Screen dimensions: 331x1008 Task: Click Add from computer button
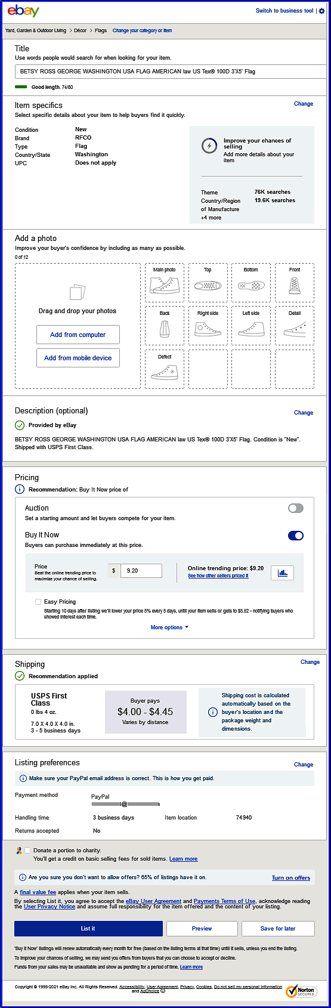click(x=78, y=335)
